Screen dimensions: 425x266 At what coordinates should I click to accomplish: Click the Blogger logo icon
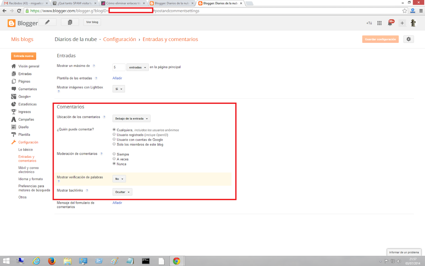12,23
